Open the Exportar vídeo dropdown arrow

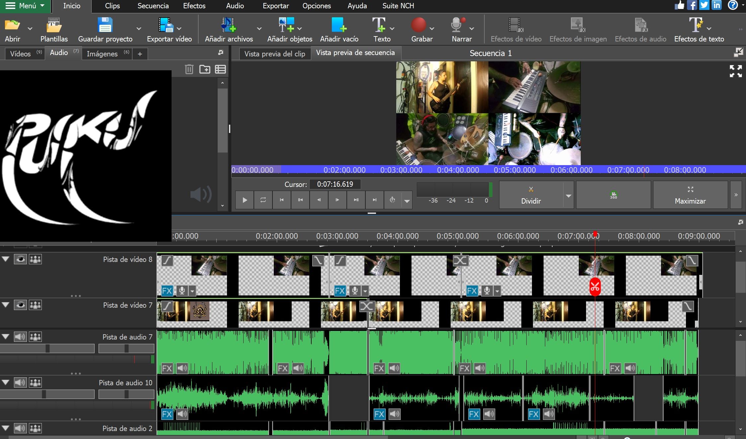(179, 29)
